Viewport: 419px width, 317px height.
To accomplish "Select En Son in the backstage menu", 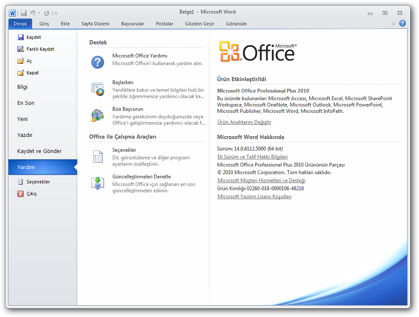I will point(43,103).
